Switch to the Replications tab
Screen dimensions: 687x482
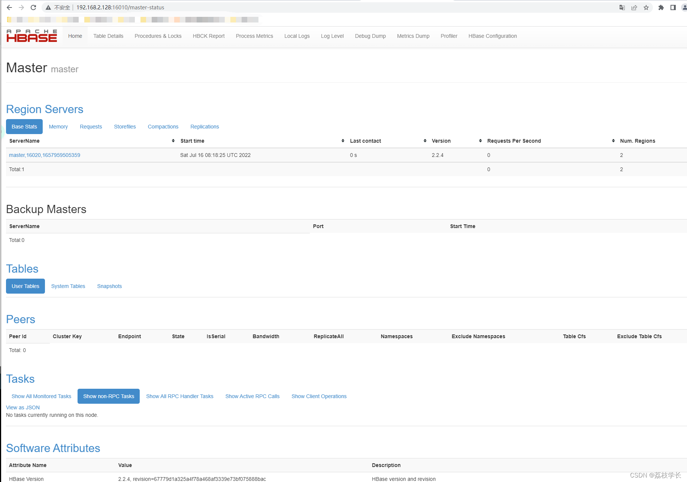pos(205,127)
